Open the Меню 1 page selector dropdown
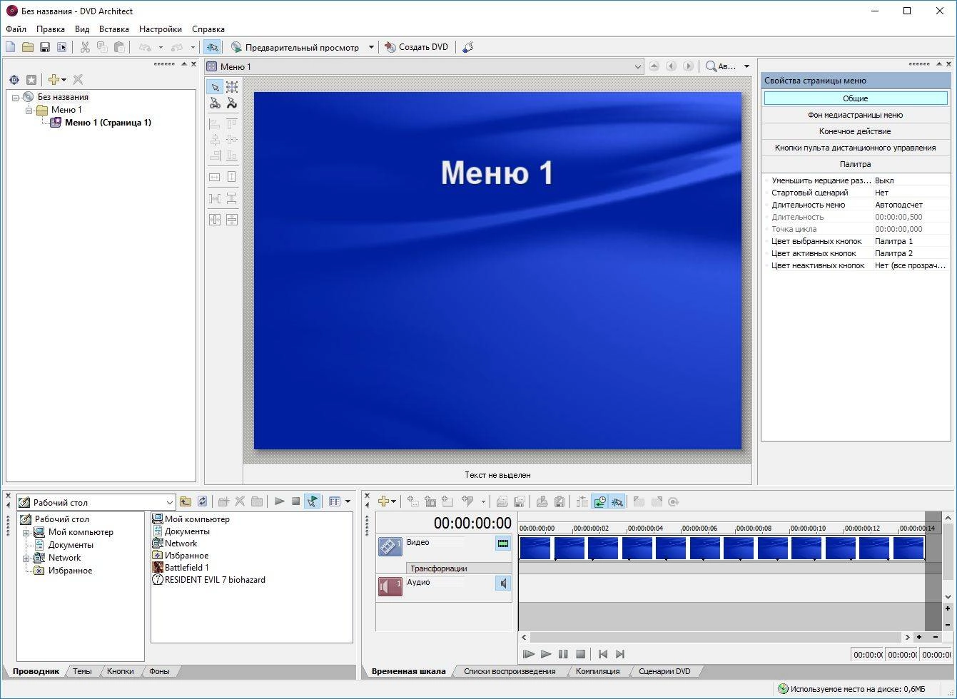 (638, 66)
